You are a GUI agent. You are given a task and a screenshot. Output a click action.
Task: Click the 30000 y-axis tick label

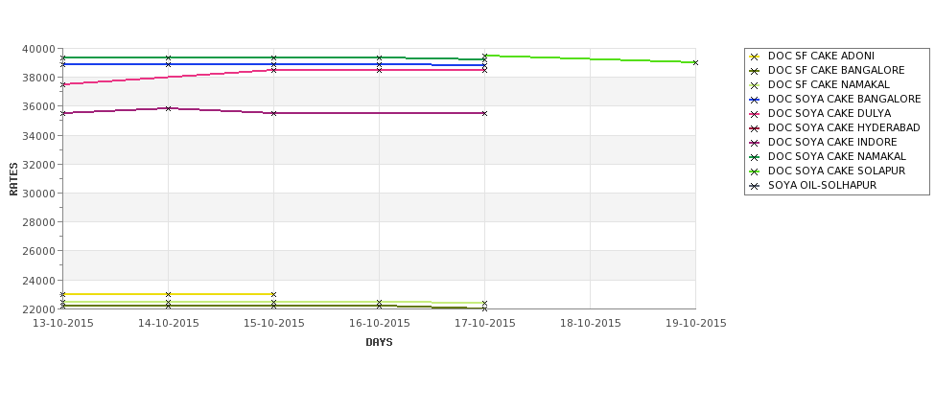click(38, 194)
